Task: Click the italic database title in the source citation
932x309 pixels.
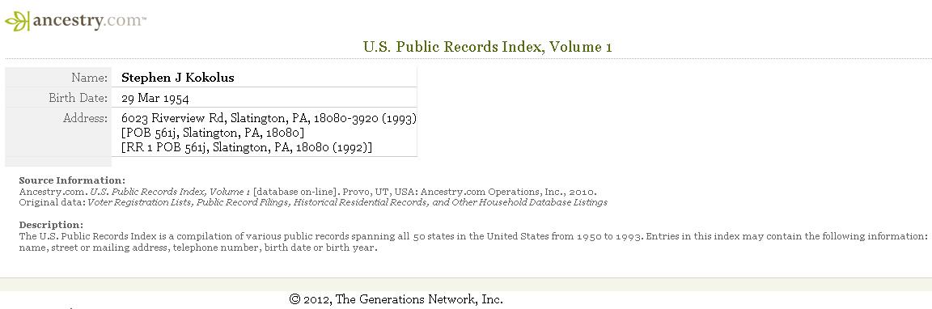Action: coord(170,192)
